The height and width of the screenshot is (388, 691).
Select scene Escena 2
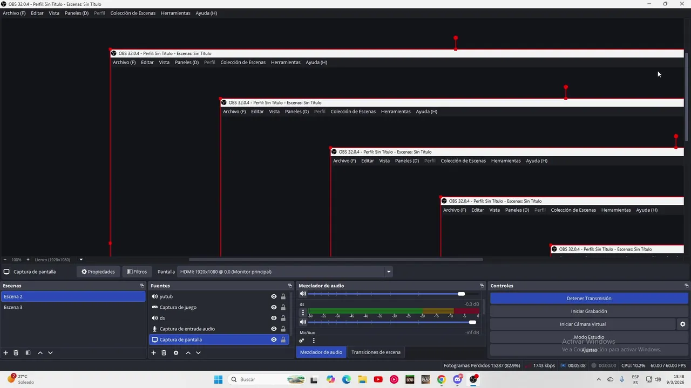coord(73,296)
